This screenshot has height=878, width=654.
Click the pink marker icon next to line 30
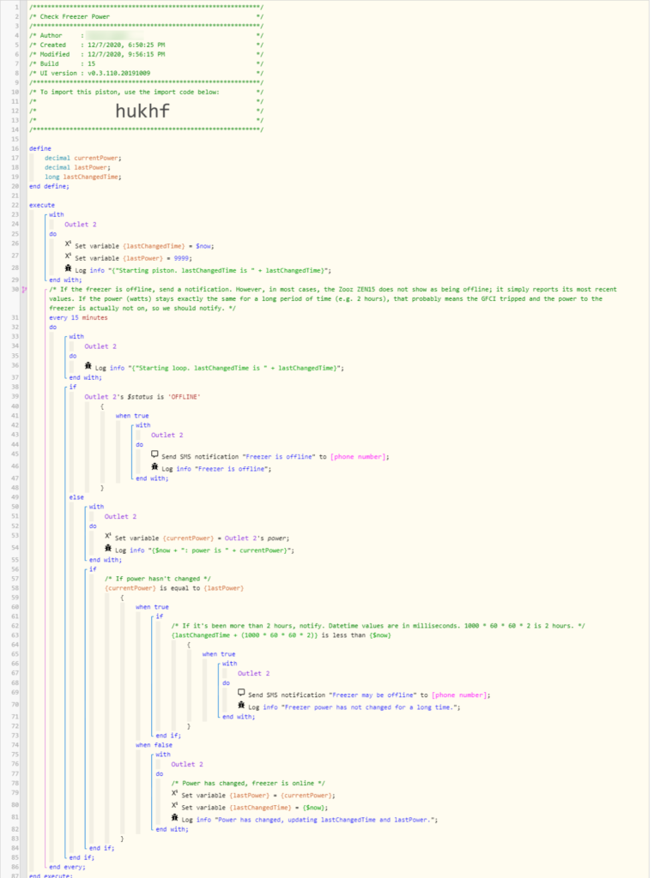[x=24, y=290]
